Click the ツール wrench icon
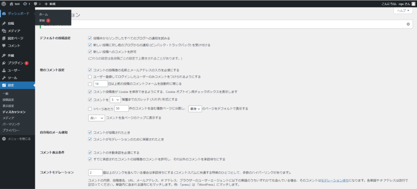The image size is (417, 189). tap(4, 78)
